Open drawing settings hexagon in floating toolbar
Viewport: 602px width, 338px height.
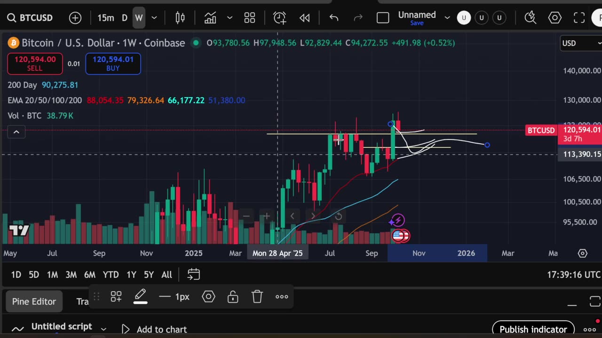208,297
